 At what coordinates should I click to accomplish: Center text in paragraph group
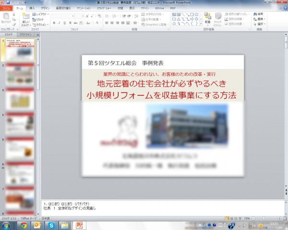[112, 23]
